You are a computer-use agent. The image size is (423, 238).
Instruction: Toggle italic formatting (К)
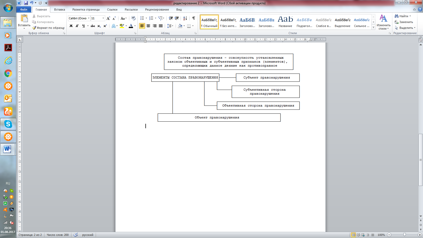(x=77, y=26)
